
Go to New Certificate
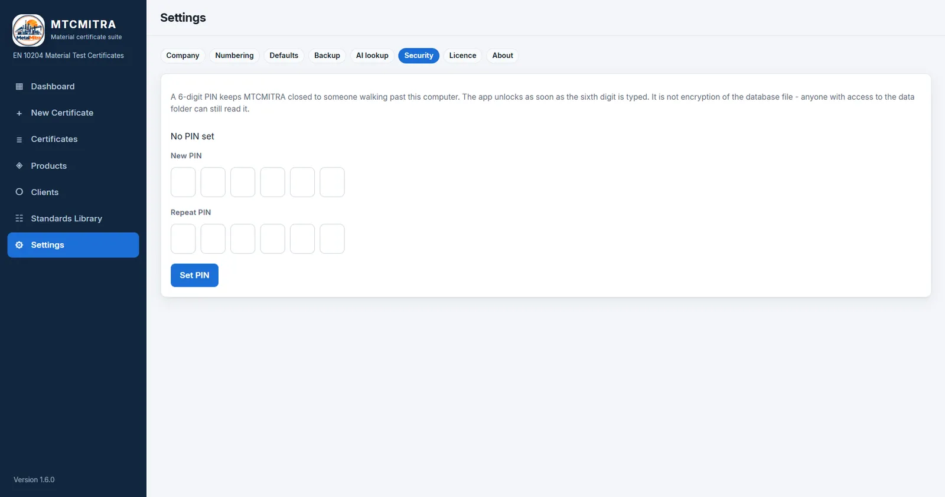[x=73, y=113]
